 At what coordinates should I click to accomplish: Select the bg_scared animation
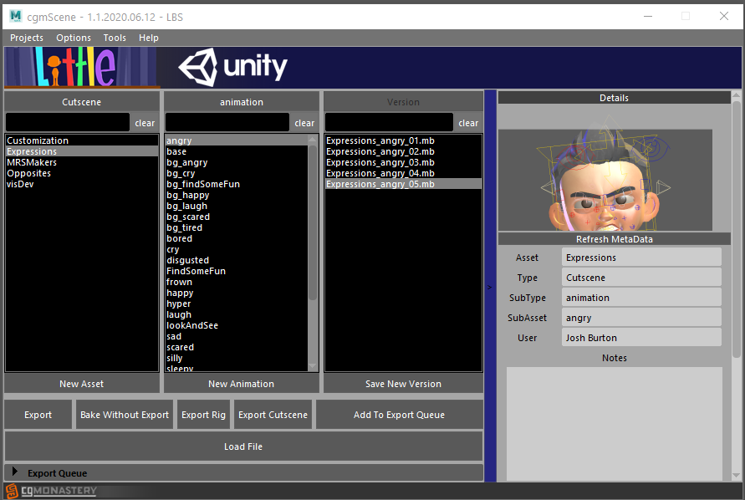tap(237, 217)
